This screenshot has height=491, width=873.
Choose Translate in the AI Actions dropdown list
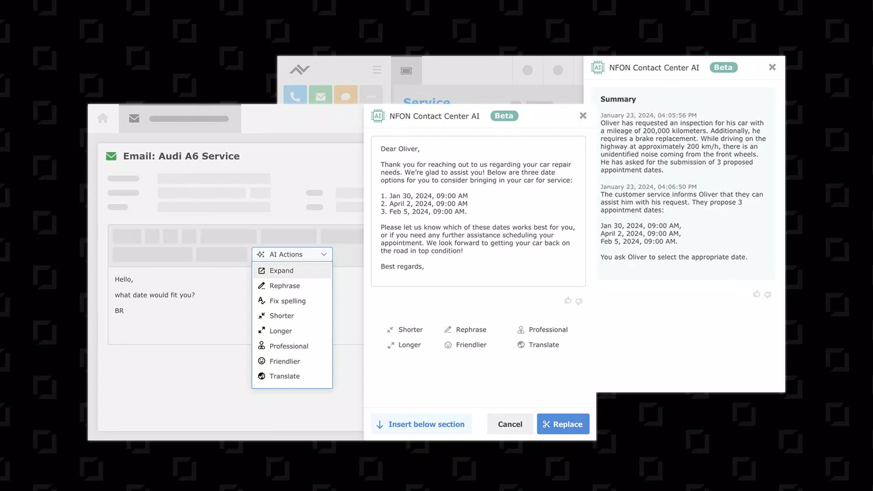(292, 376)
